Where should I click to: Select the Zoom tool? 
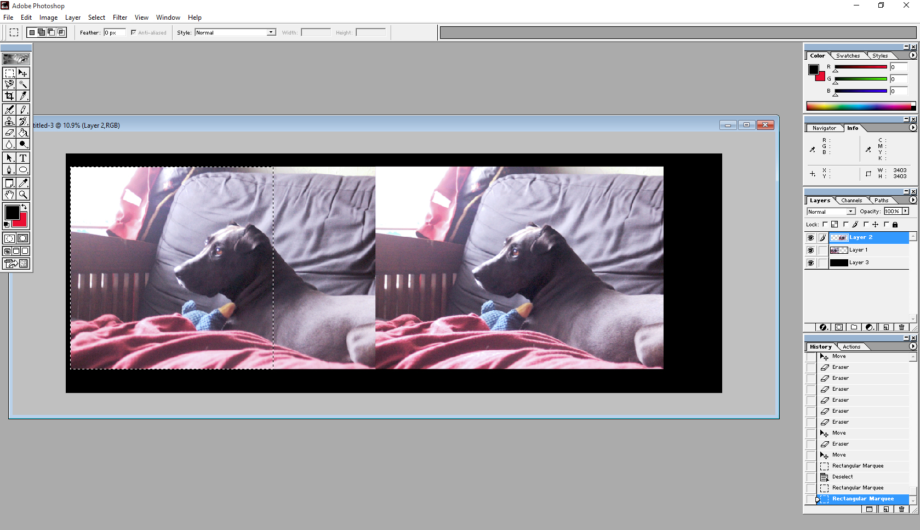tap(23, 195)
